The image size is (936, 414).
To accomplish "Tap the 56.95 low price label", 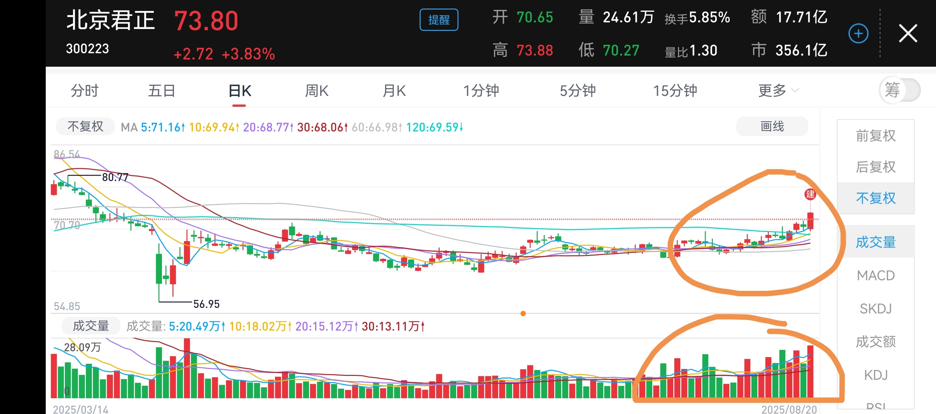I will (x=206, y=304).
